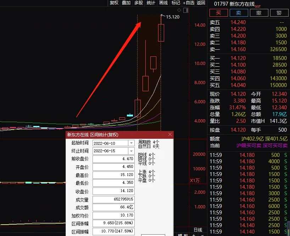Open the 复权 menu item
Image resolution: width=290 pixels, height=236 pixels.
114,3
